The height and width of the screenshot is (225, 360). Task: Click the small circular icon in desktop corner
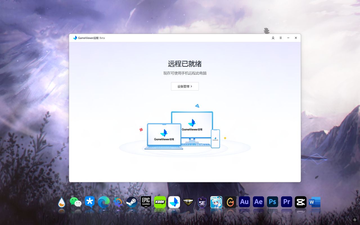(x=355, y=220)
